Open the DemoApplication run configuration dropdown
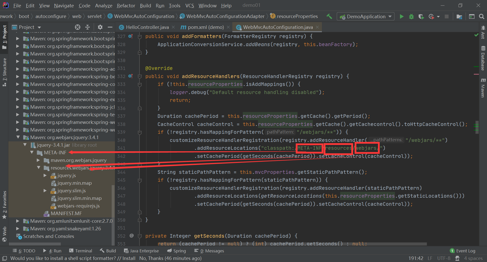This screenshot has height=262, width=487. coord(366,16)
